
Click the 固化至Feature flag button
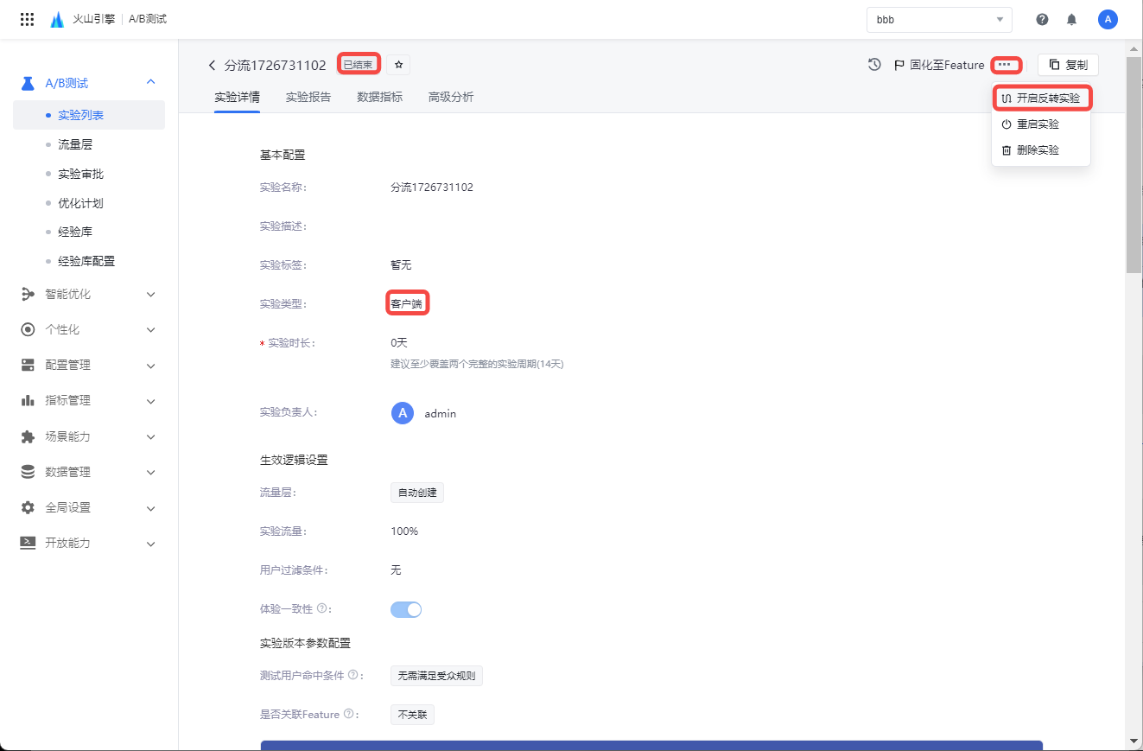point(939,65)
